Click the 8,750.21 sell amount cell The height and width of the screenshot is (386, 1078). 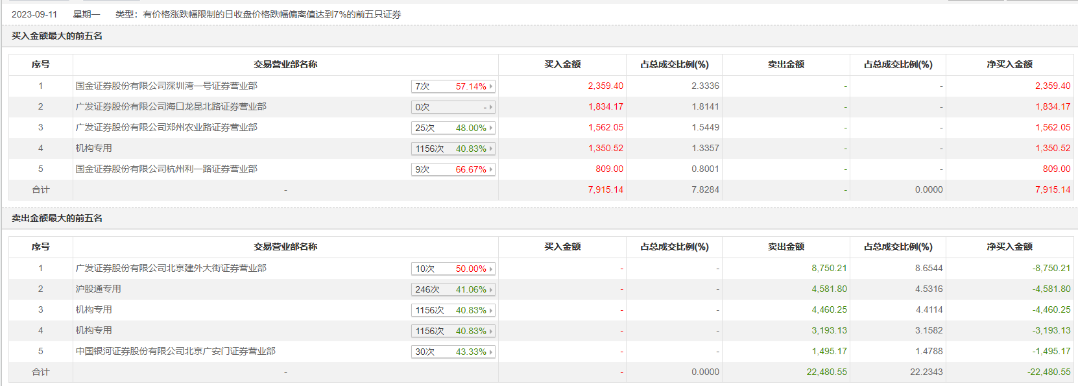(829, 268)
